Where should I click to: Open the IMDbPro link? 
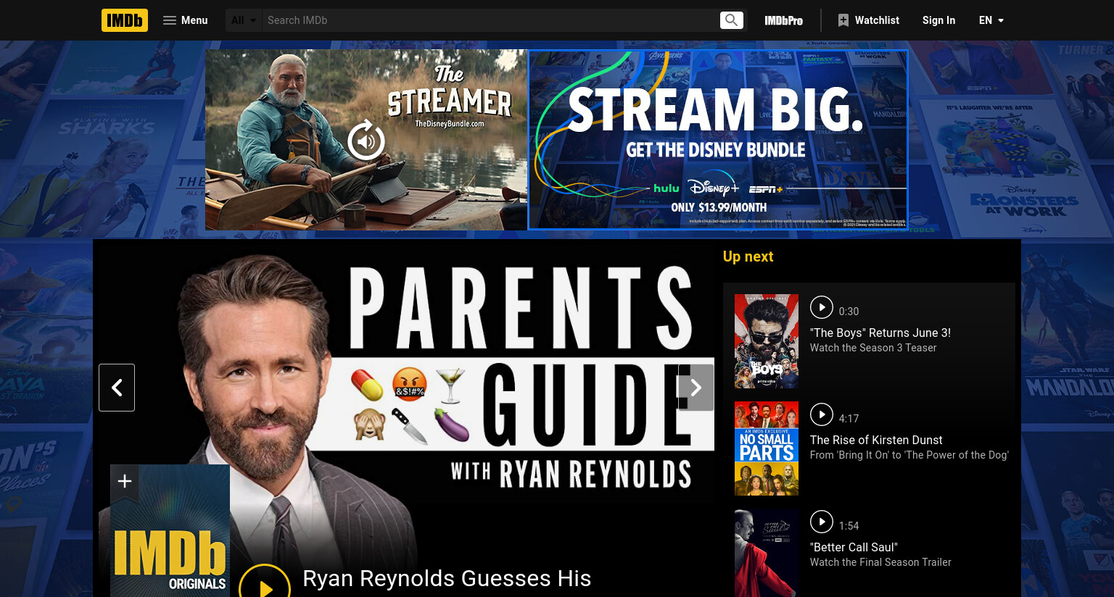pos(783,20)
